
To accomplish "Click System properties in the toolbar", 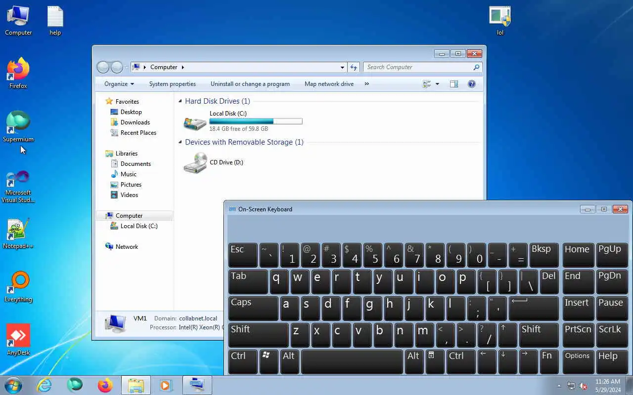I will pyautogui.click(x=173, y=84).
